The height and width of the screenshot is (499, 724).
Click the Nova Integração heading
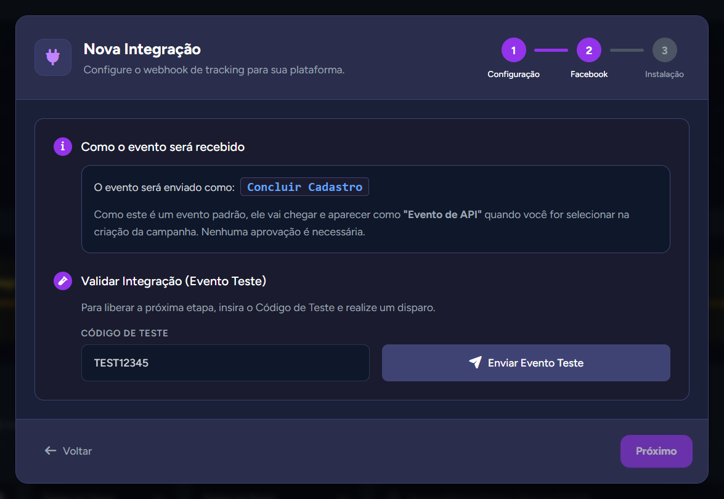142,49
